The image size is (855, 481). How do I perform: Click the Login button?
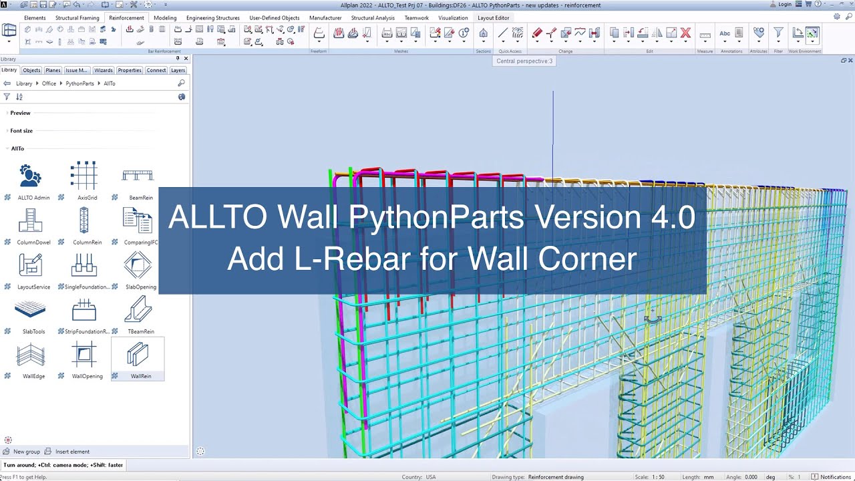780,5
